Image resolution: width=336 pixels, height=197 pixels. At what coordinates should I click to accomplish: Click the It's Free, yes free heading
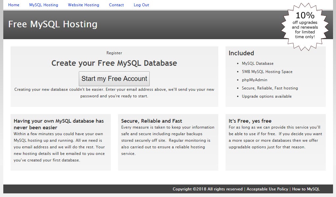tap(250, 121)
